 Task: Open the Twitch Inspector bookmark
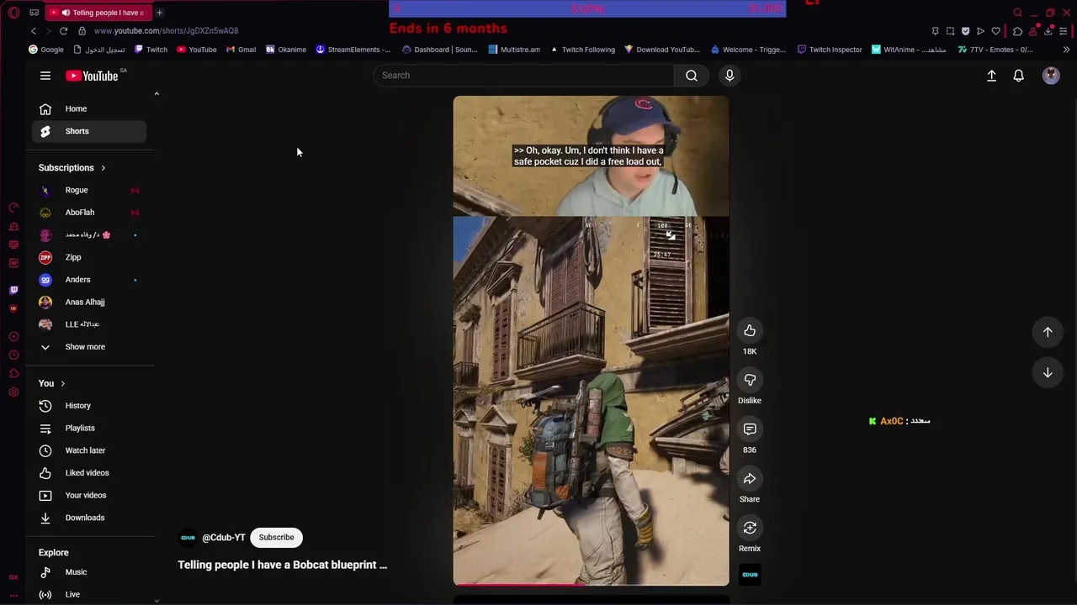(830, 50)
